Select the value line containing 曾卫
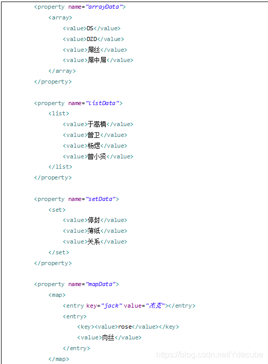Screen dimensions: 268x364 click(x=95, y=135)
